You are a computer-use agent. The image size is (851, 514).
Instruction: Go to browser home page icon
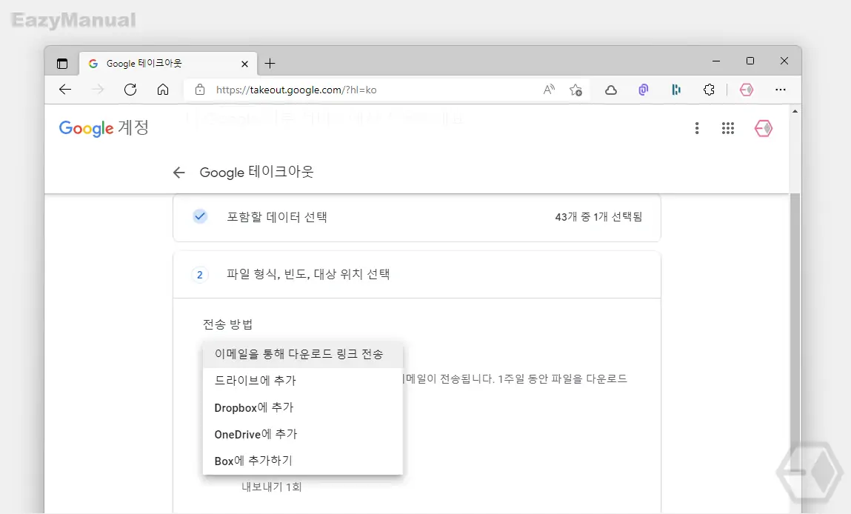[x=163, y=90]
